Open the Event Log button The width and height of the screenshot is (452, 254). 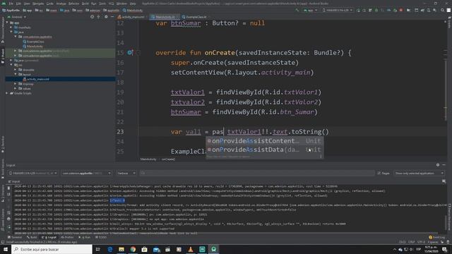(x=436, y=237)
